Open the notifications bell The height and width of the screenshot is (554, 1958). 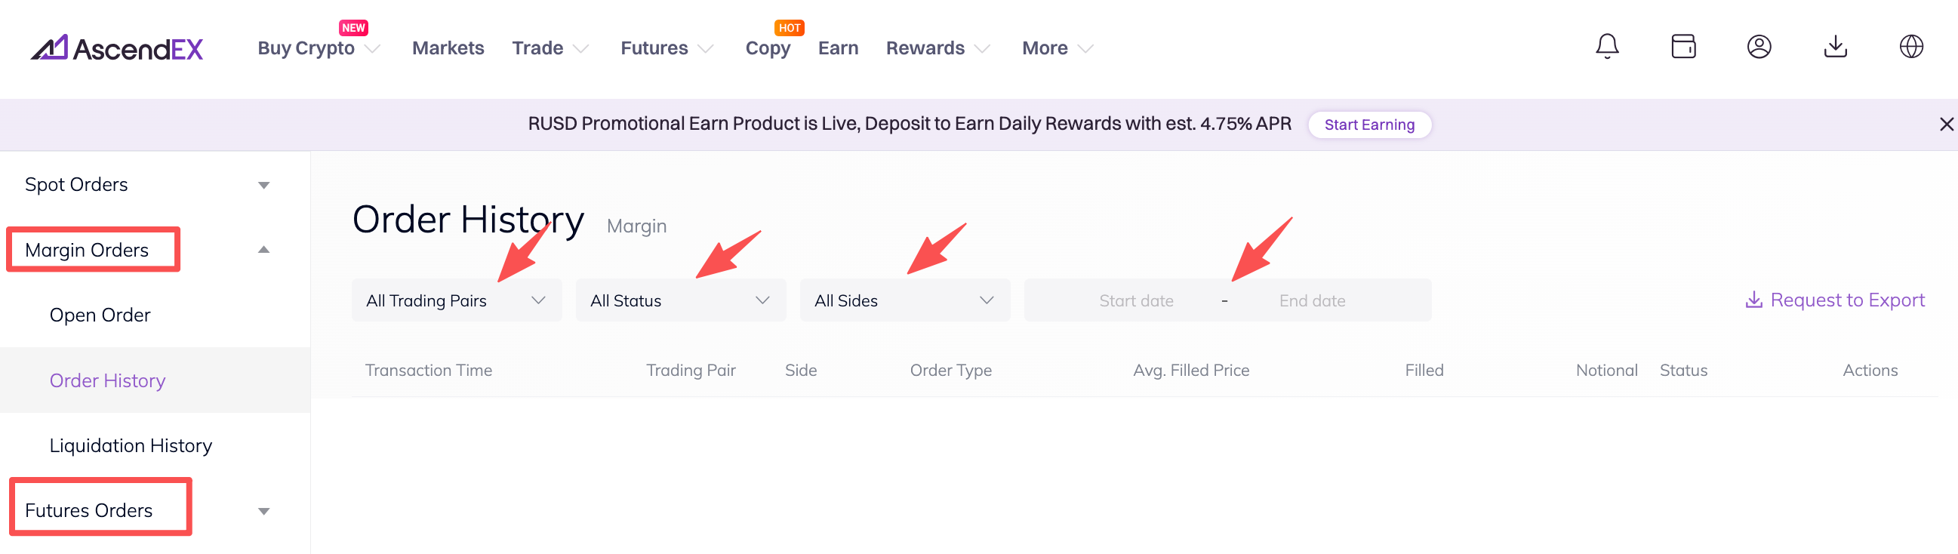(1607, 46)
